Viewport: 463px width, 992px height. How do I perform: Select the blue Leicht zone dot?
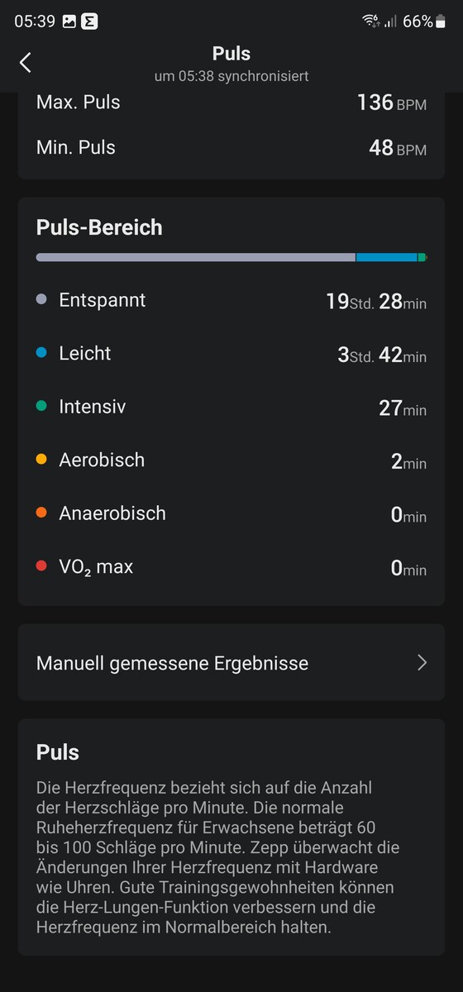pyautogui.click(x=41, y=353)
